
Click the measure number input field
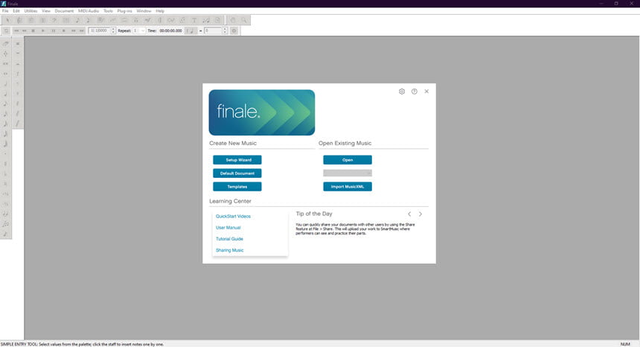click(x=100, y=31)
